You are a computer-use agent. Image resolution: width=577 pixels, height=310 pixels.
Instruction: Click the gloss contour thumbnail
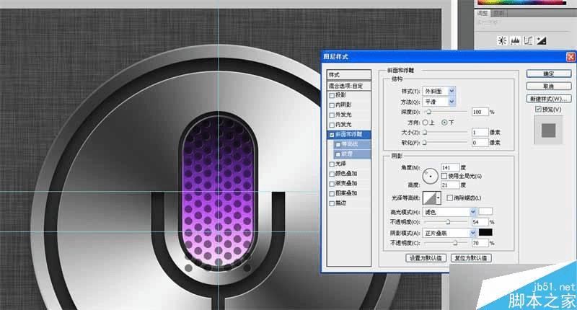[429, 198]
